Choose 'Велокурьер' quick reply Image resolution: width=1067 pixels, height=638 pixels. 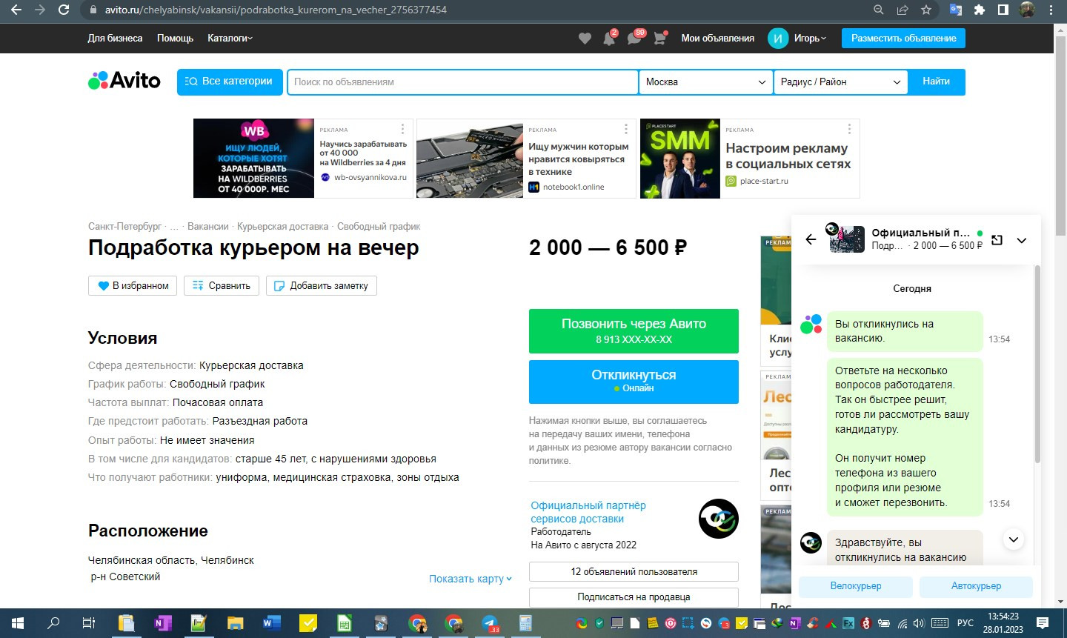click(856, 586)
